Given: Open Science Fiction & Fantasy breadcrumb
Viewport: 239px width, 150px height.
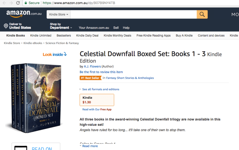Looking at the screenshot, I should coord(62,43).
